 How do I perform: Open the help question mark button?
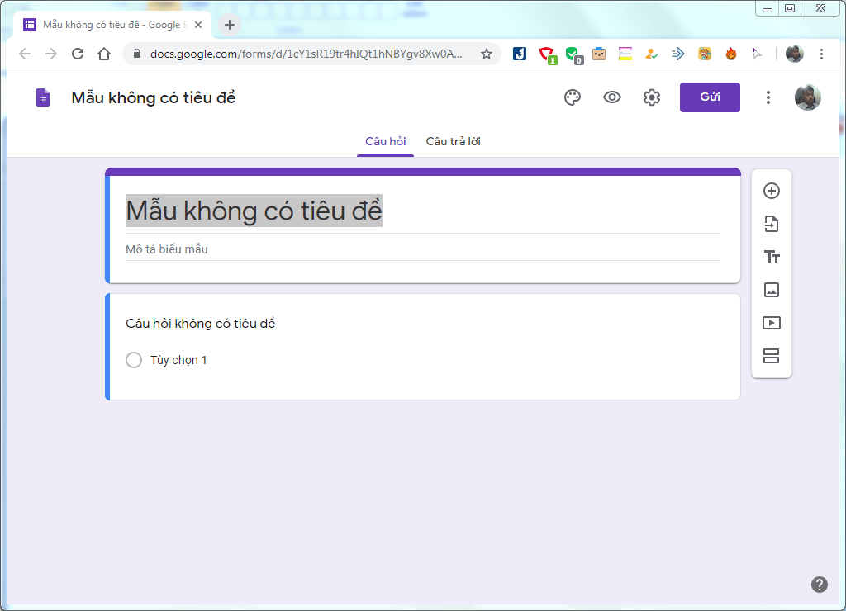coord(819,585)
